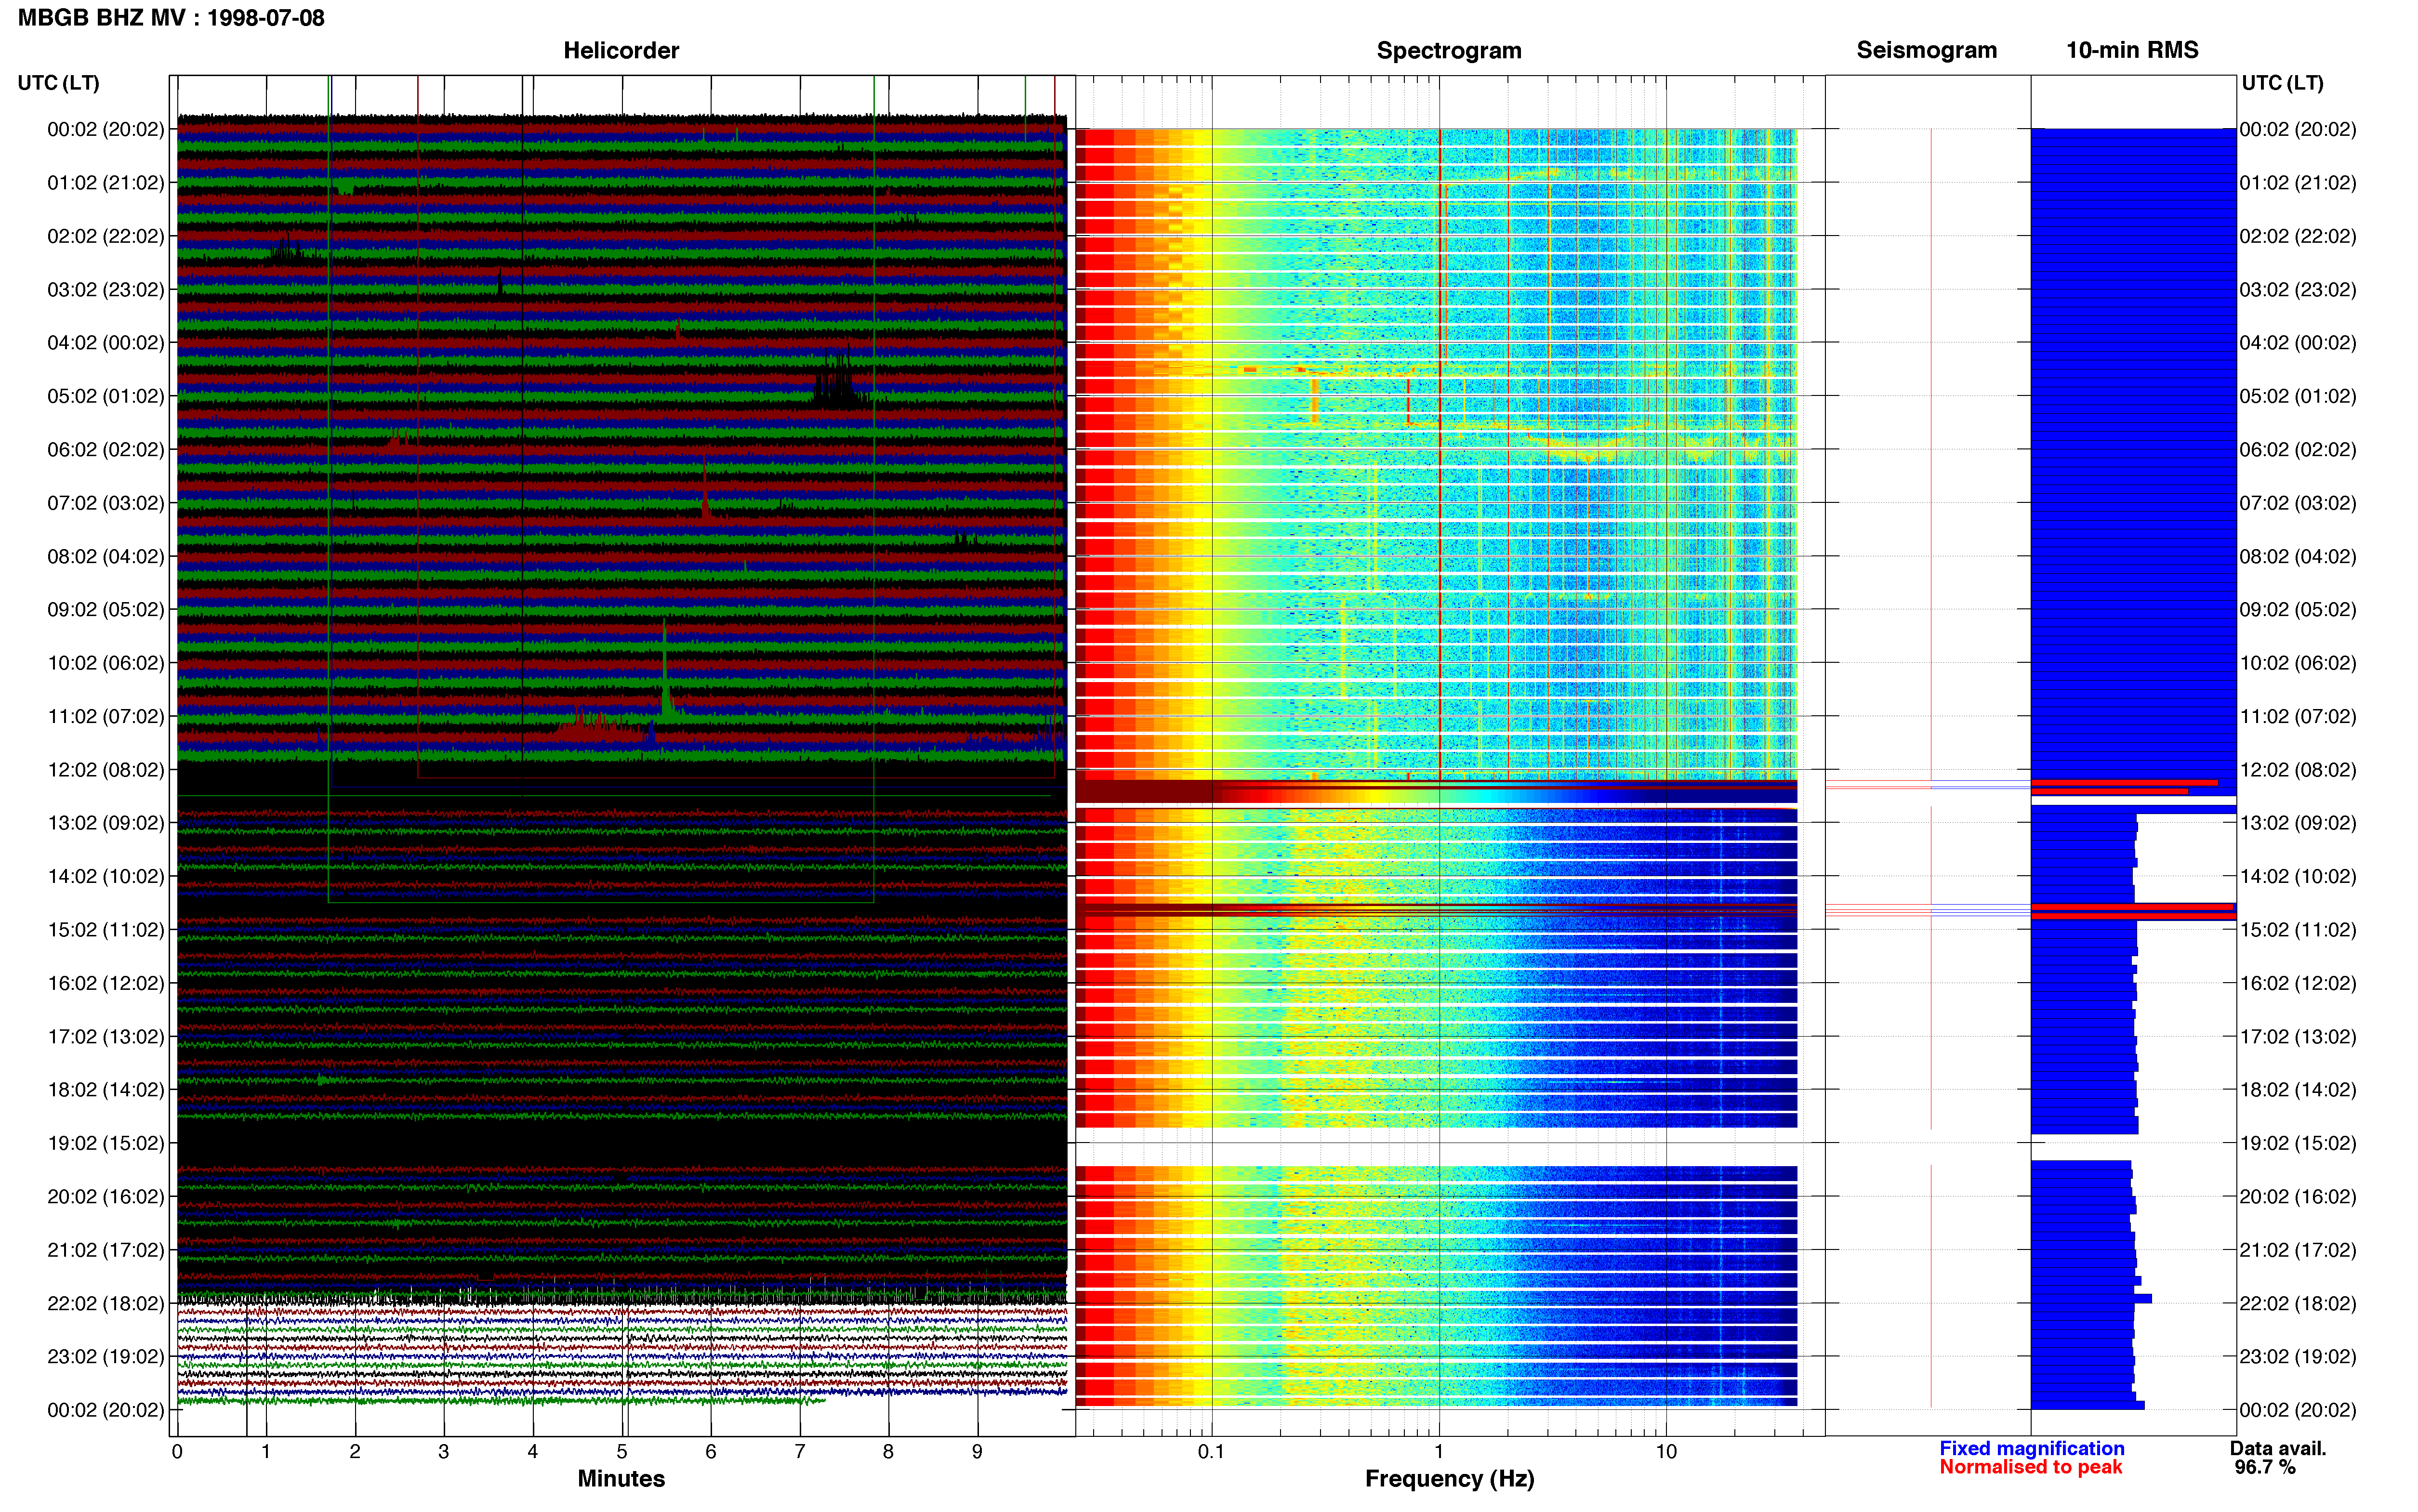Click RMS-side time label '13:02 (09:02)'
The image size is (2418, 1512).
tap(2298, 823)
